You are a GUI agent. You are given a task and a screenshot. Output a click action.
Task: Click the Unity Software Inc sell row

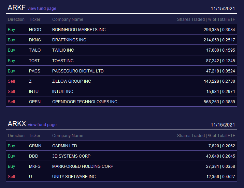click(x=121, y=176)
